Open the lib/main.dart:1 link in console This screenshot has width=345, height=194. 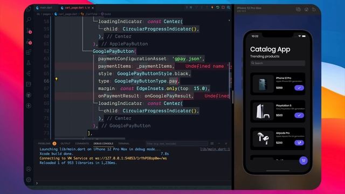pos(215,149)
